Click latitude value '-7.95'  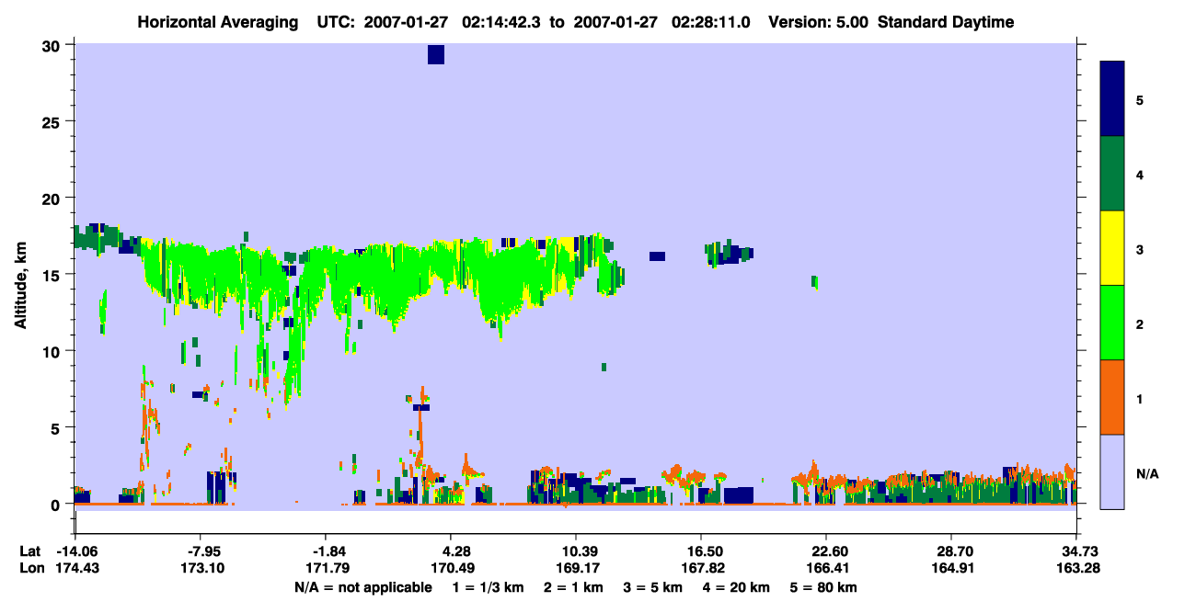(x=201, y=551)
